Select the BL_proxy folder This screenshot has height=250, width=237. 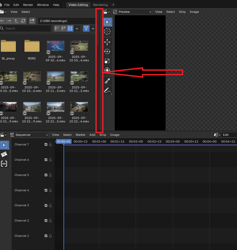pos(8,49)
